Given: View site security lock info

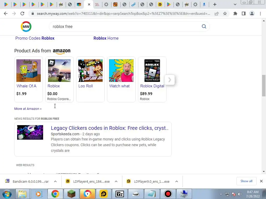Looking at the screenshot, I should [x=33, y=13].
